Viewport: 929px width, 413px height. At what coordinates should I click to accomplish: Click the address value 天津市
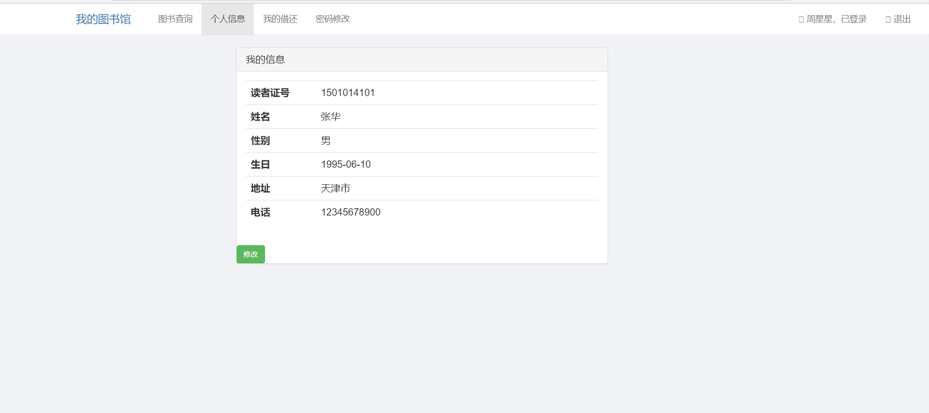336,188
